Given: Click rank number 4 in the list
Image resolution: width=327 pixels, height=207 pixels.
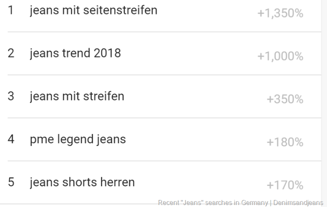Looking at the screenshot, I should click(11, 139).
